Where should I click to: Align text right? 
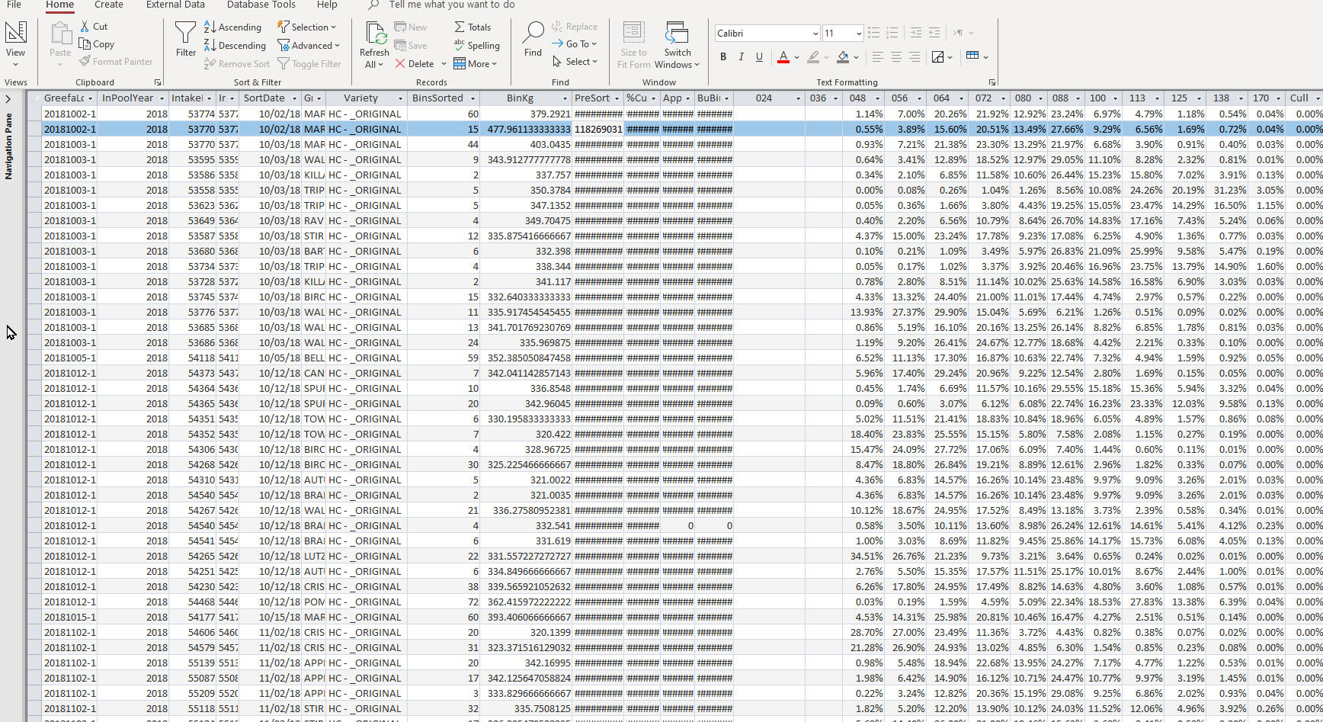coord(915,57)
